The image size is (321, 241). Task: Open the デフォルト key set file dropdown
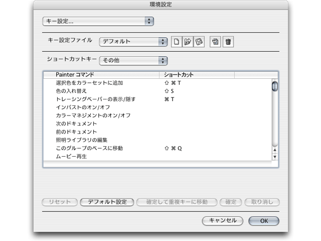tap(133, 42)
